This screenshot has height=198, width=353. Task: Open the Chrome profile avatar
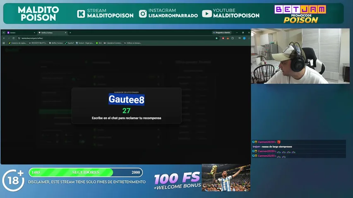pyautogui.click(x=244, y=38)
